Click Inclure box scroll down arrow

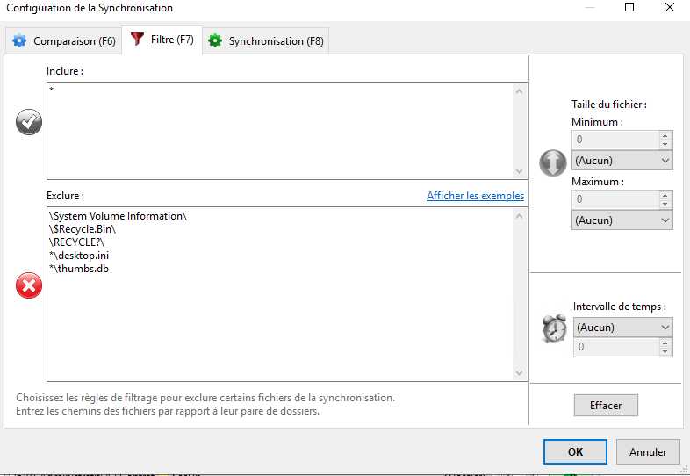pyautogui.click(x=520, y=171)
